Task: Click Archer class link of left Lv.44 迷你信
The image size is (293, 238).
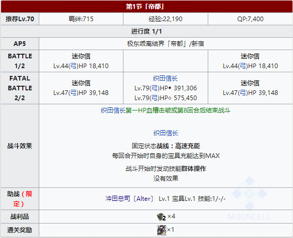Action: pyautogui.click(x=73, y=66)
